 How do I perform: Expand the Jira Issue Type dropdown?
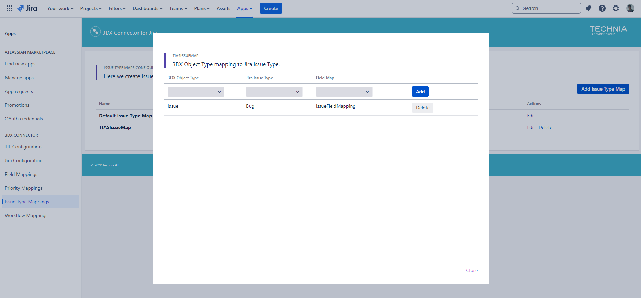[x=274, y=92]
